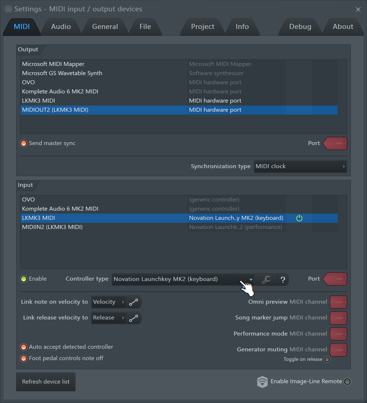Enable Image-Line Remote switch
Viewport: 367px width, 403px height.
click(x=347, y=381)
